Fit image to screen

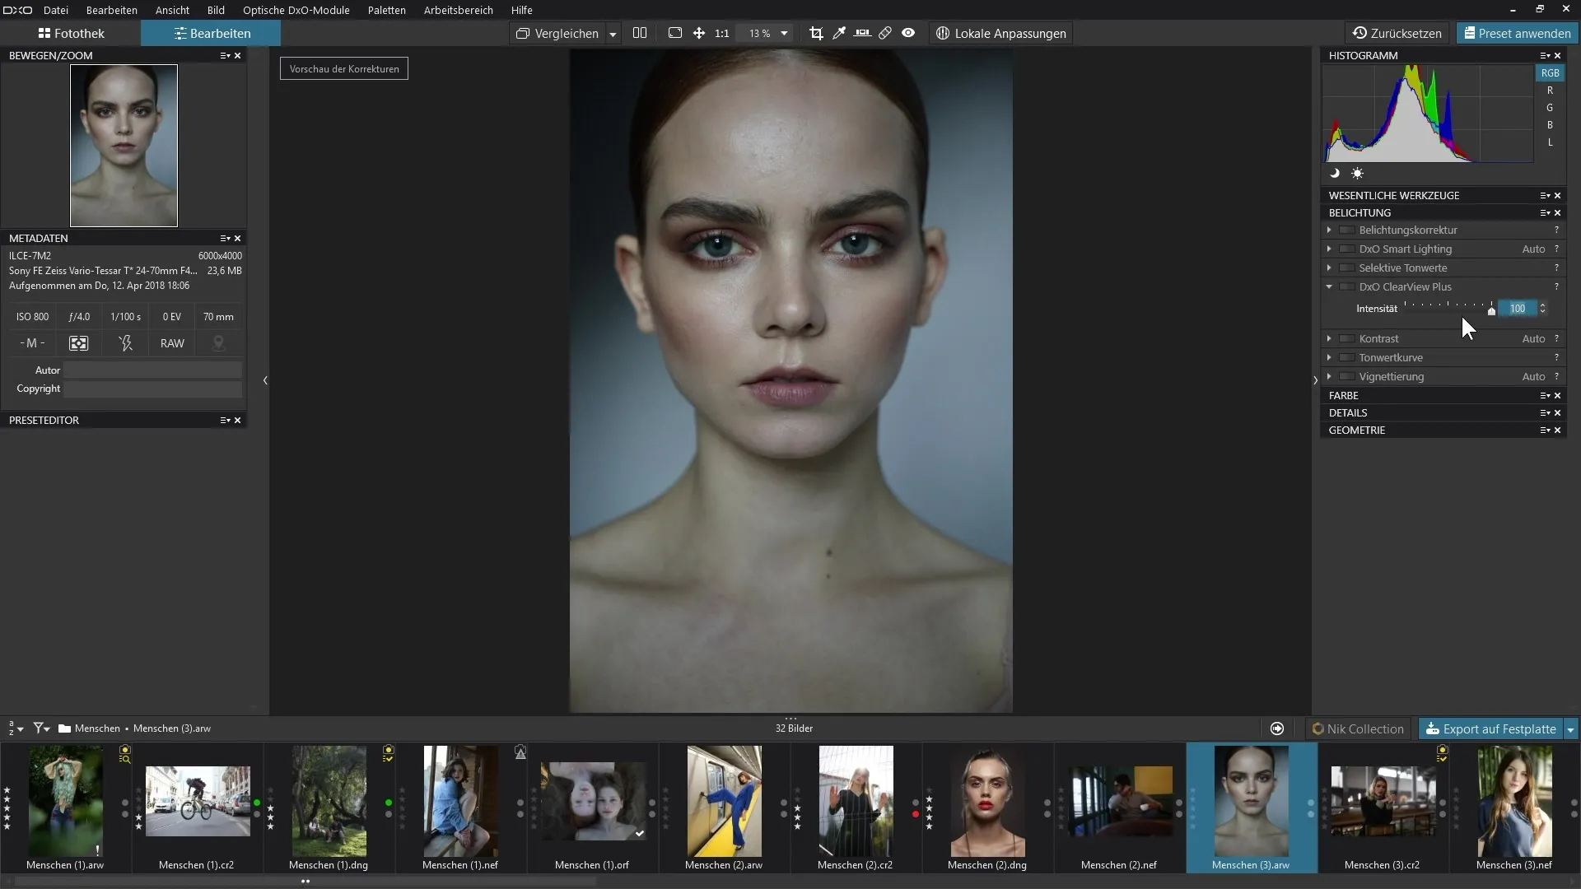pyautogui.click(x=675, y=33)
